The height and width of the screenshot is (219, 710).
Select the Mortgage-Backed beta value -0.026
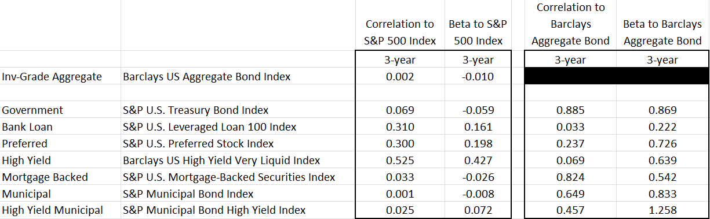click(478, 177)
